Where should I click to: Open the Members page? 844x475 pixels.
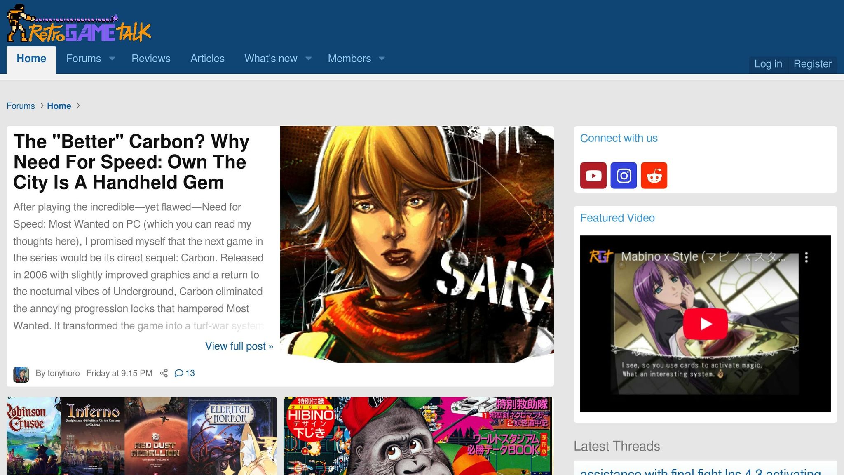(349, 59)
